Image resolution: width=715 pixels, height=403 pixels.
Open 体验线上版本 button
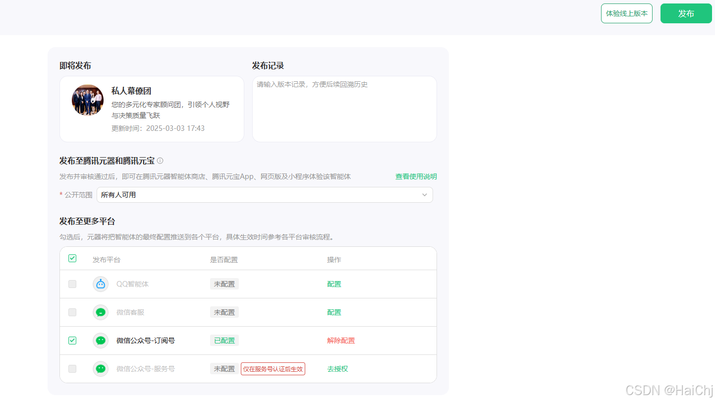coord(627,13)
